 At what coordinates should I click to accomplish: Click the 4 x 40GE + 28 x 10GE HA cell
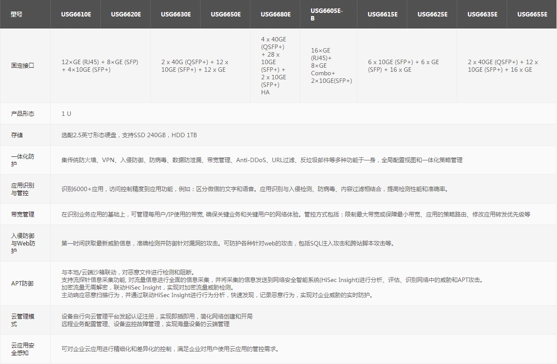click(274, 66)
